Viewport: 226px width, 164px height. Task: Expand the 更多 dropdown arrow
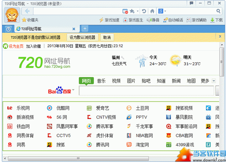[214, 81]
